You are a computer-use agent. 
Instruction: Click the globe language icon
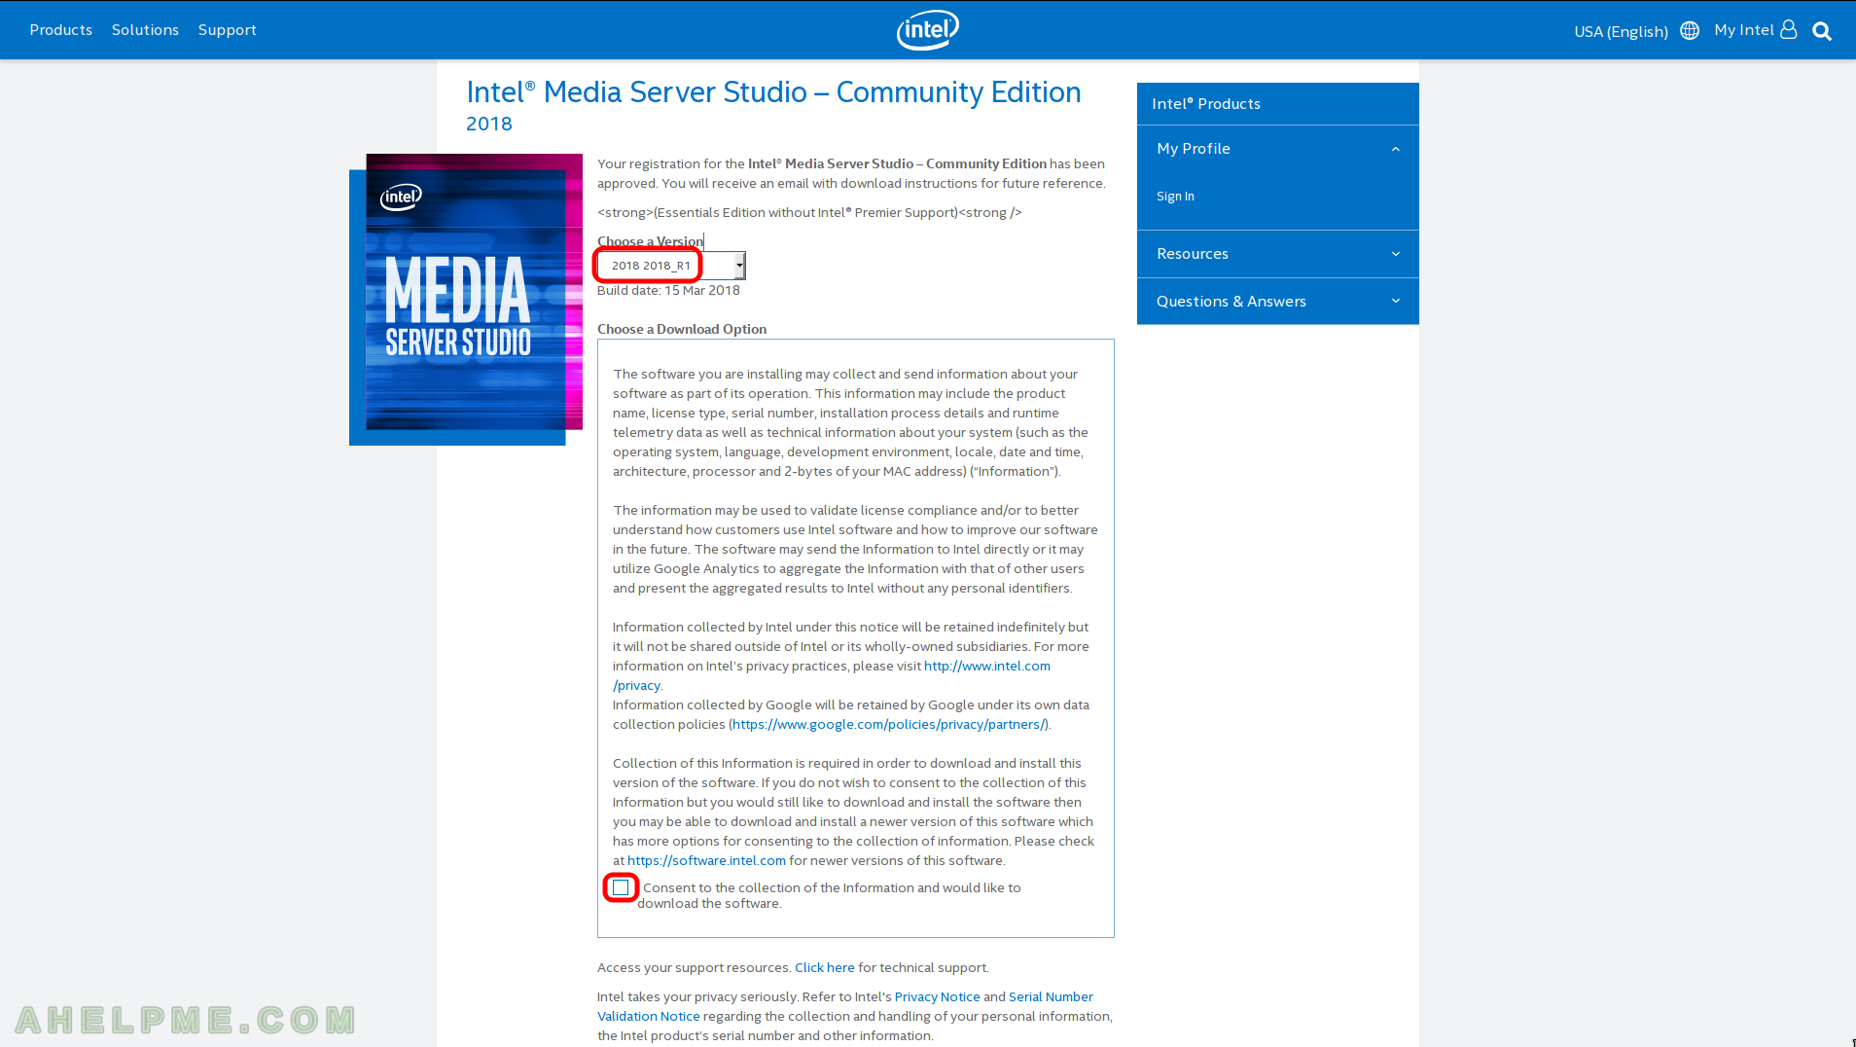1690,30
